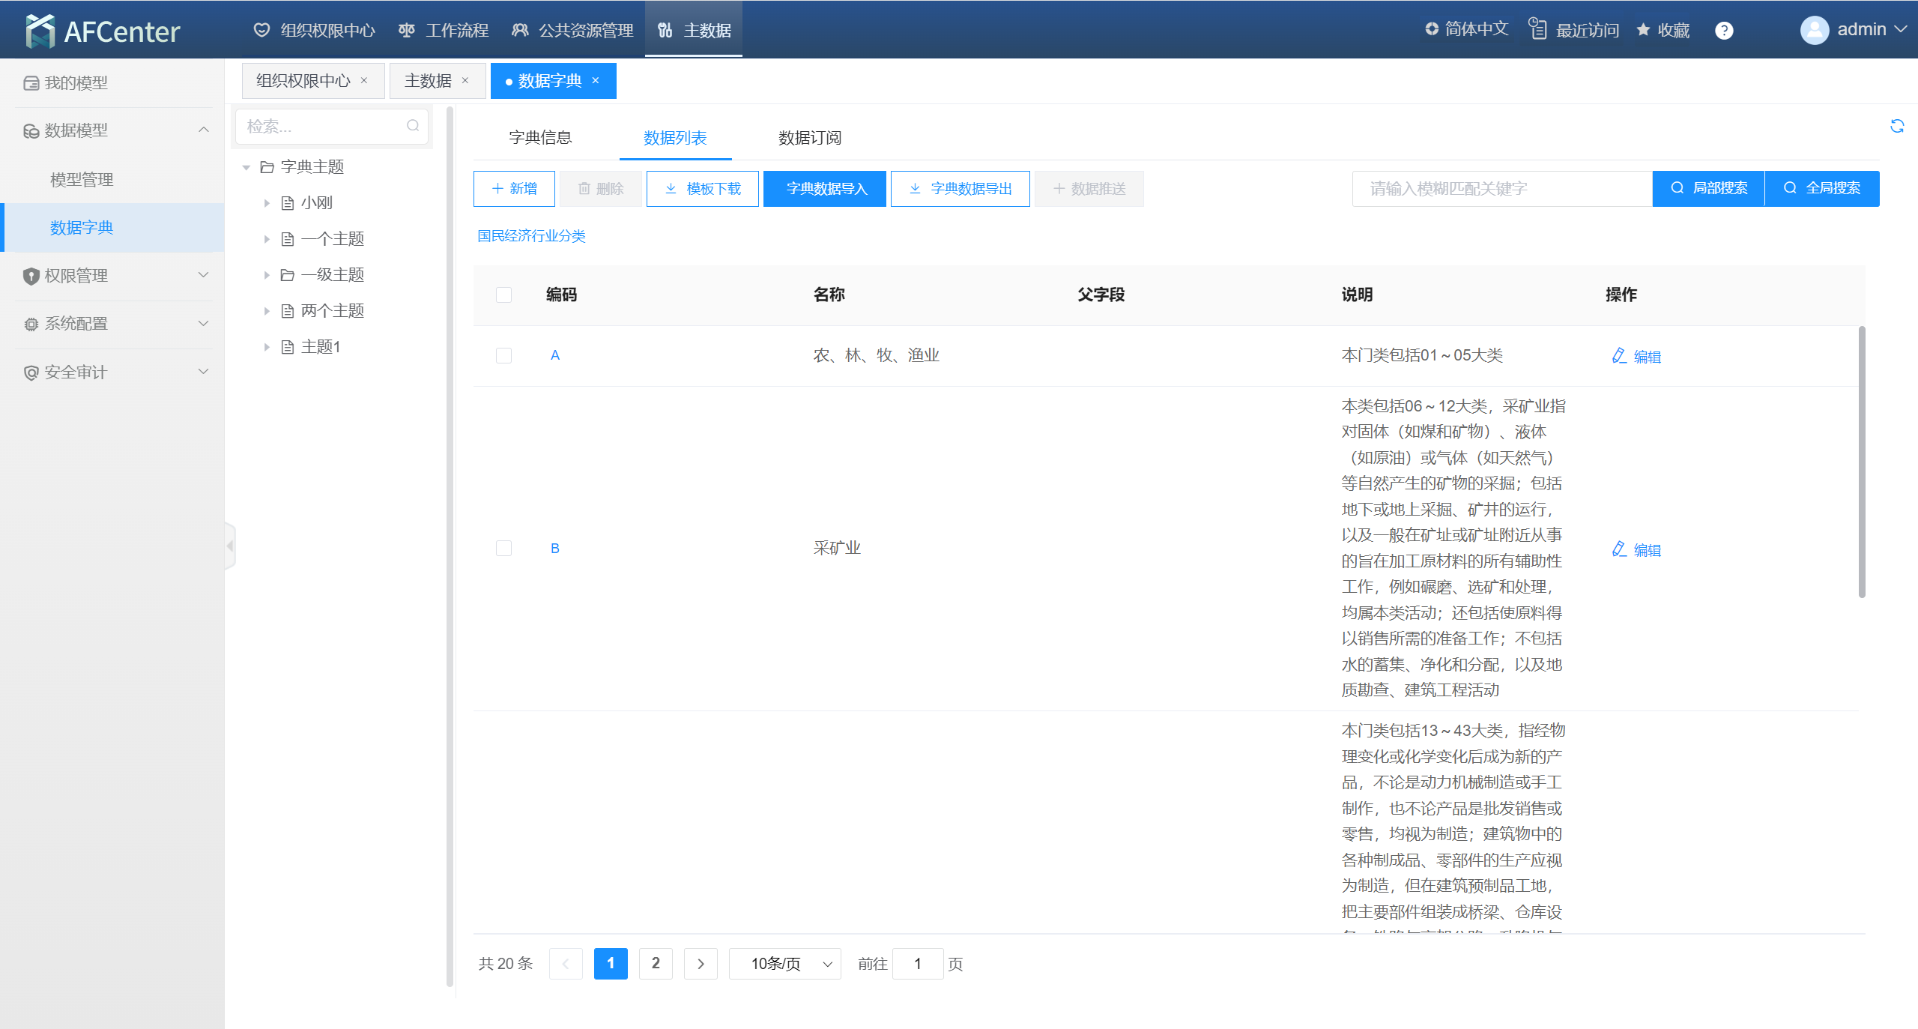
Task: Expand the 一级主题 tree node arrow
Action: (267, 275)
